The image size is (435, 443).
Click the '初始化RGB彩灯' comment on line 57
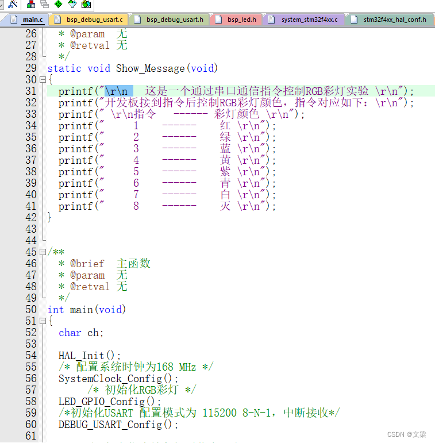(x=141, y=390)
